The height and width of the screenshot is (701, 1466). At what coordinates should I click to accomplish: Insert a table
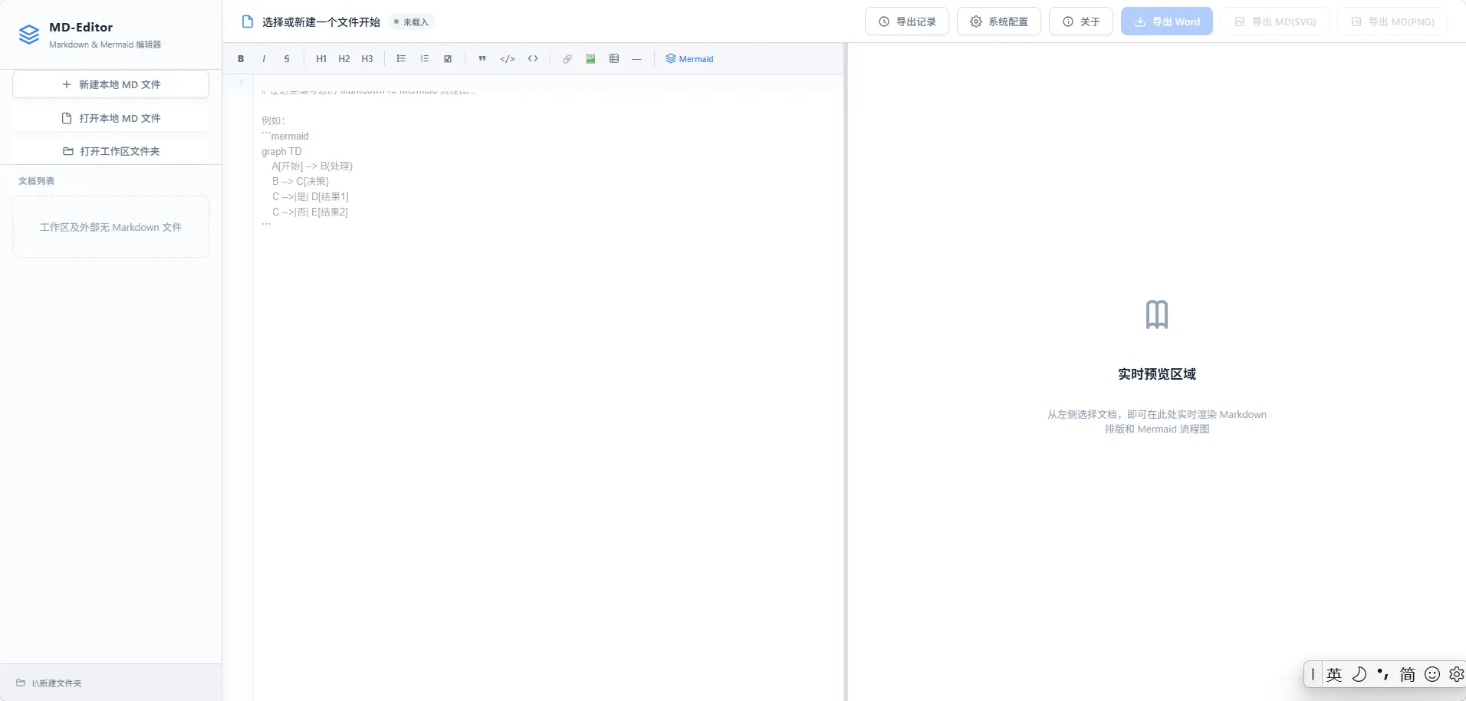(x=614, y=58)
